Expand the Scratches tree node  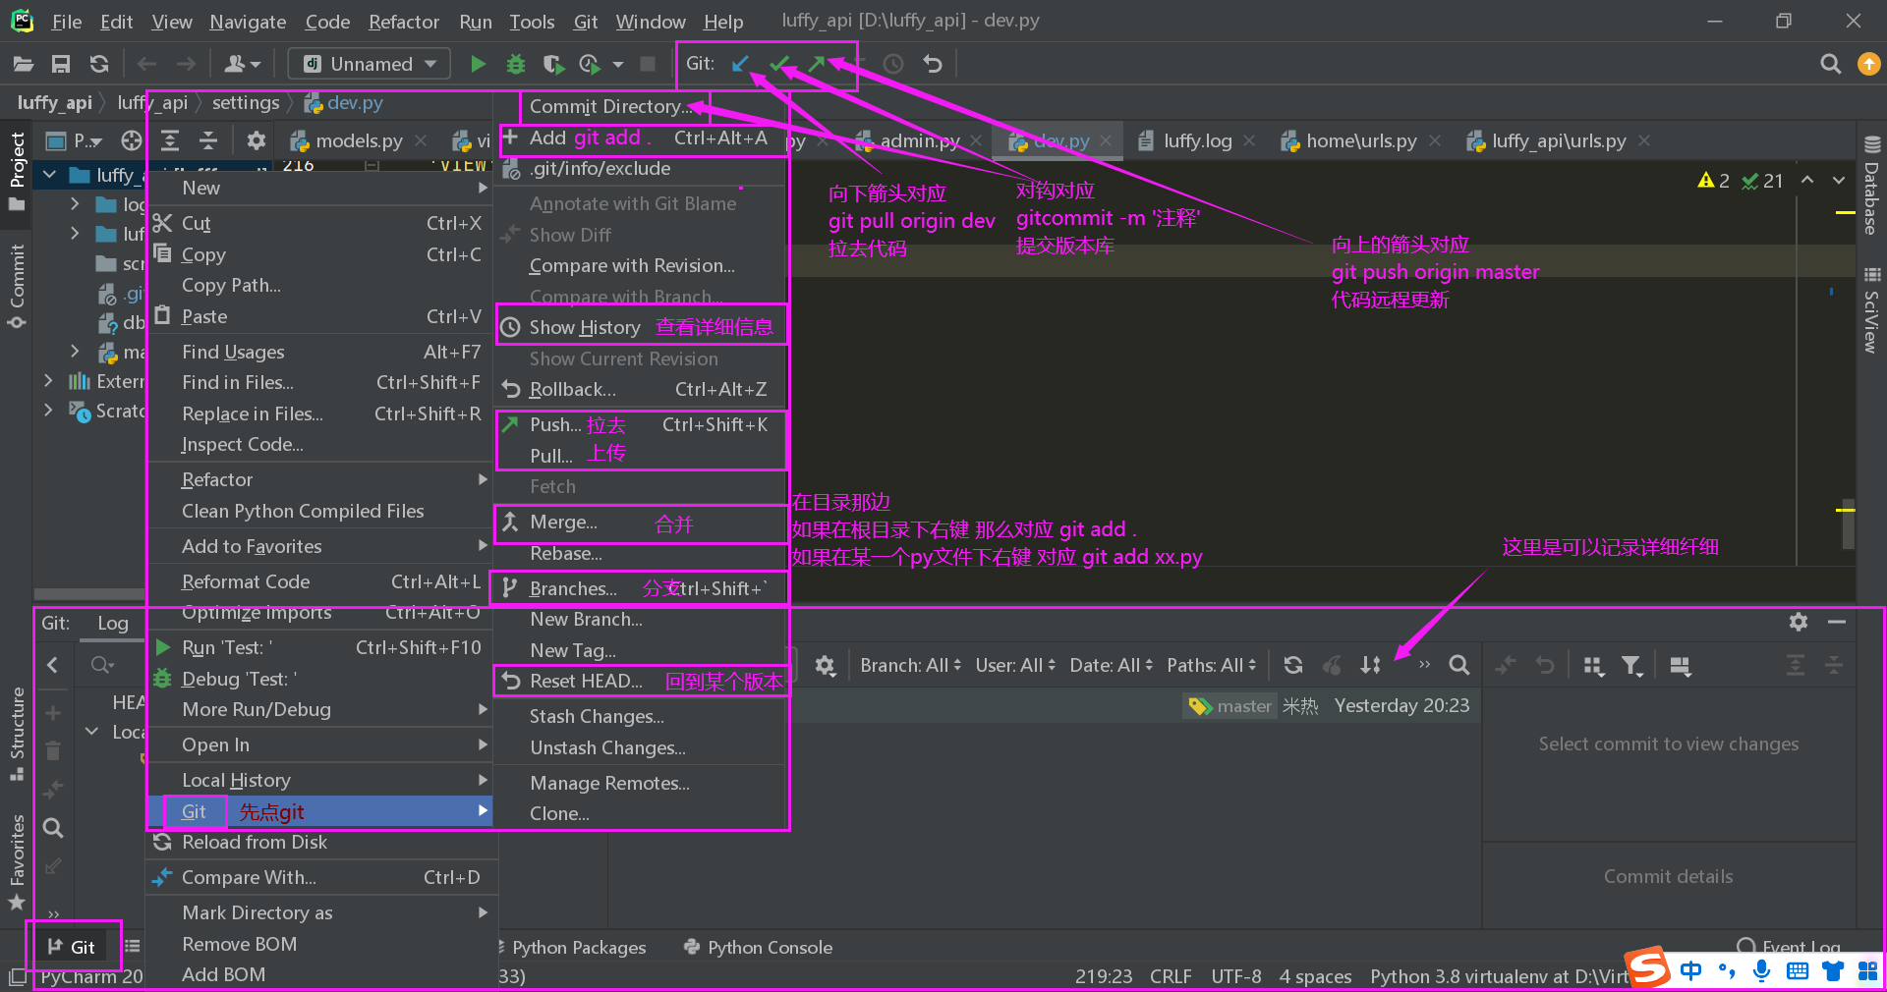pyautogui.click(x=48, y=410)
